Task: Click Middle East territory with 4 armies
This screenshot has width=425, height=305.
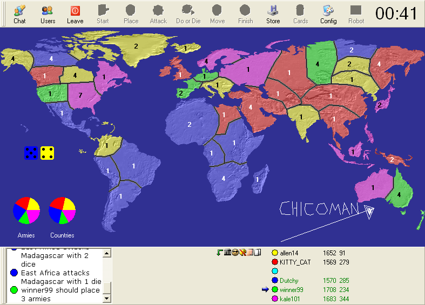Action: pos(251,107)
